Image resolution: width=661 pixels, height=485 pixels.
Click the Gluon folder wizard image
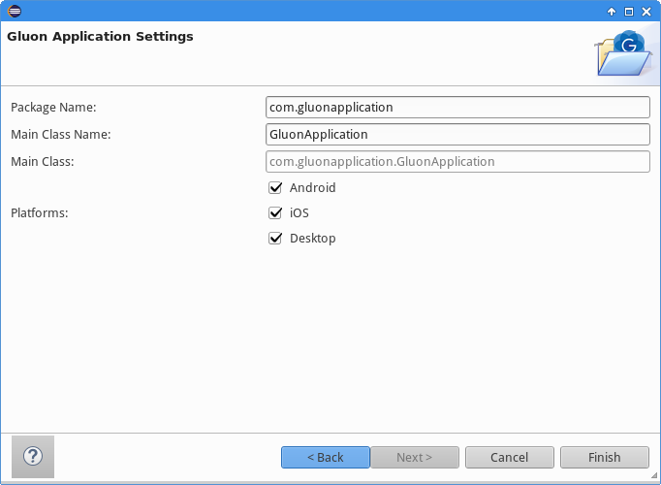coord(624,53)
